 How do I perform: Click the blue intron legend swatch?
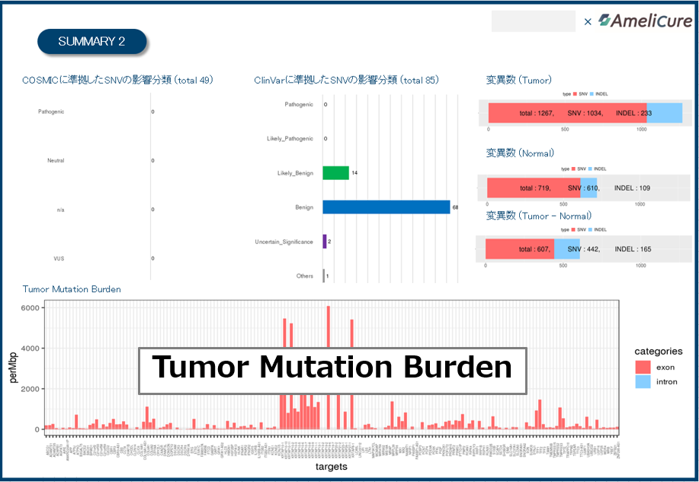(x=642, y=381)
